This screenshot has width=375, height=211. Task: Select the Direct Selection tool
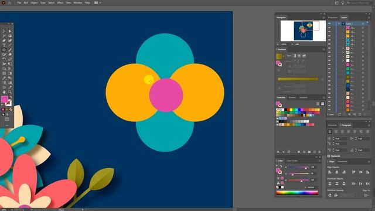[10, 31]
